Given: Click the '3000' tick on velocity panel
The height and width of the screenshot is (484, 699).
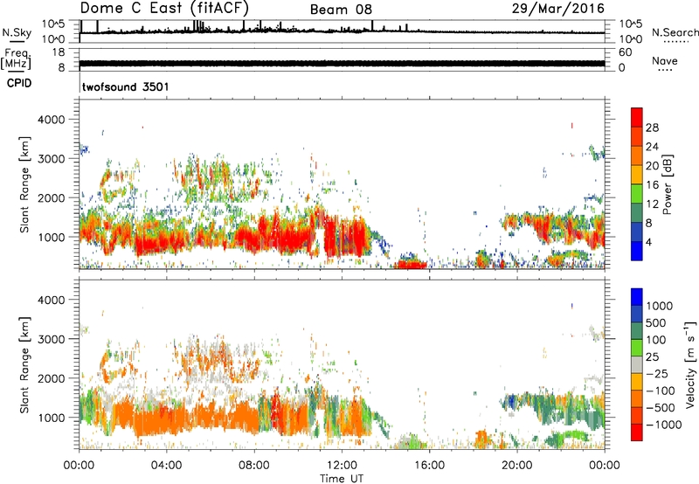Looking at the screenshot, I should point(51,339).
